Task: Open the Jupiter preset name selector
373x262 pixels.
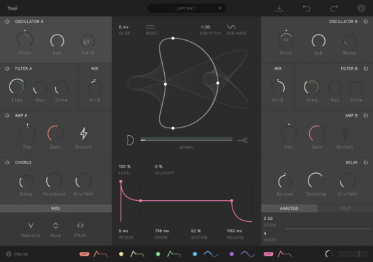Action: tap(186, 8)
